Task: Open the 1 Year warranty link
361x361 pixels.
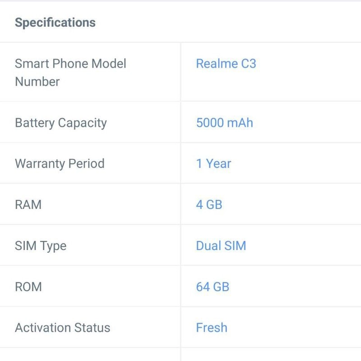Action: [x=214, y=163]
